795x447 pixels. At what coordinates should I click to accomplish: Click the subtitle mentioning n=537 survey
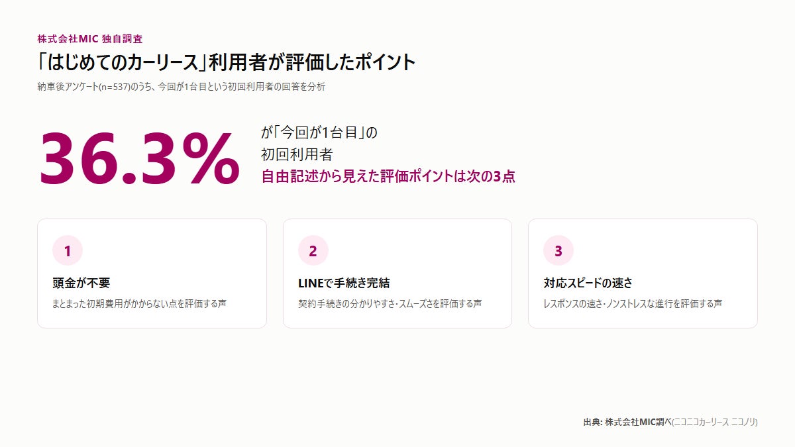click(182, 87)
